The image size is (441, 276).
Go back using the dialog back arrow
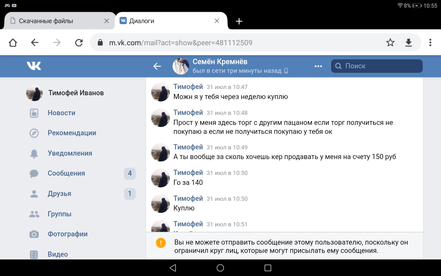click(157, 66)
